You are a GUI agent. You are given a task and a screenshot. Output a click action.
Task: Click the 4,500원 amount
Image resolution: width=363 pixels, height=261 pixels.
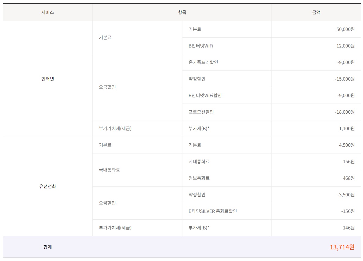[x=347, y=145]
